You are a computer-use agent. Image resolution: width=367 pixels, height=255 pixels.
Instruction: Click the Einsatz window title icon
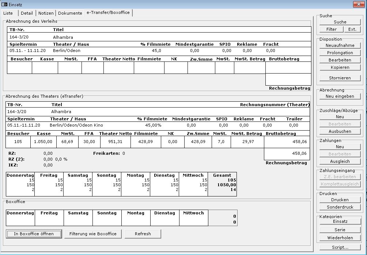[x=5, y=4]
